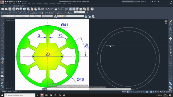Toggle ortho mode in status bar
This screenshot has width=173, height=97.
[136, 92]
